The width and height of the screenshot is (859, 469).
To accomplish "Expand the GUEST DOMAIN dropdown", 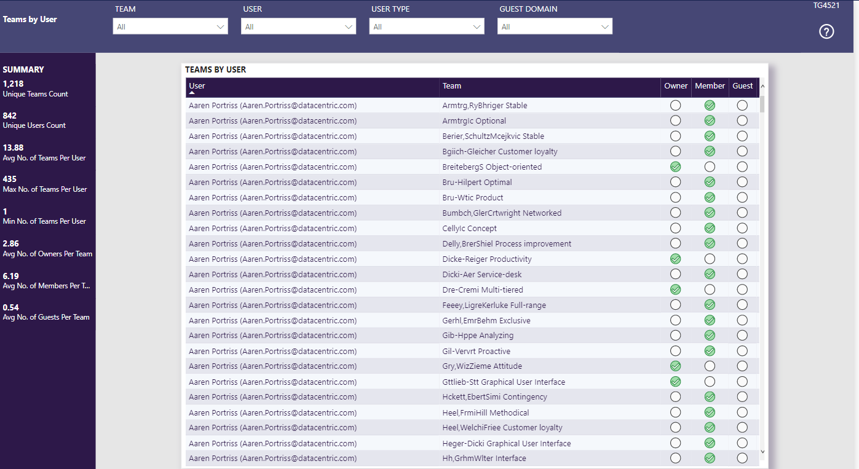I will 555,26.
